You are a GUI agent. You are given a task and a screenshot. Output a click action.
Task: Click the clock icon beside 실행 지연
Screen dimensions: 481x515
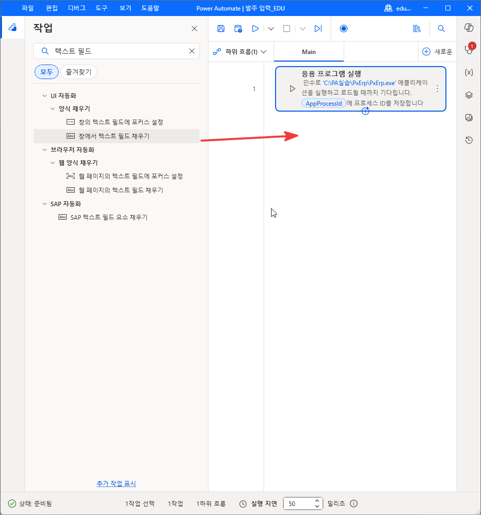coord(243,504)
